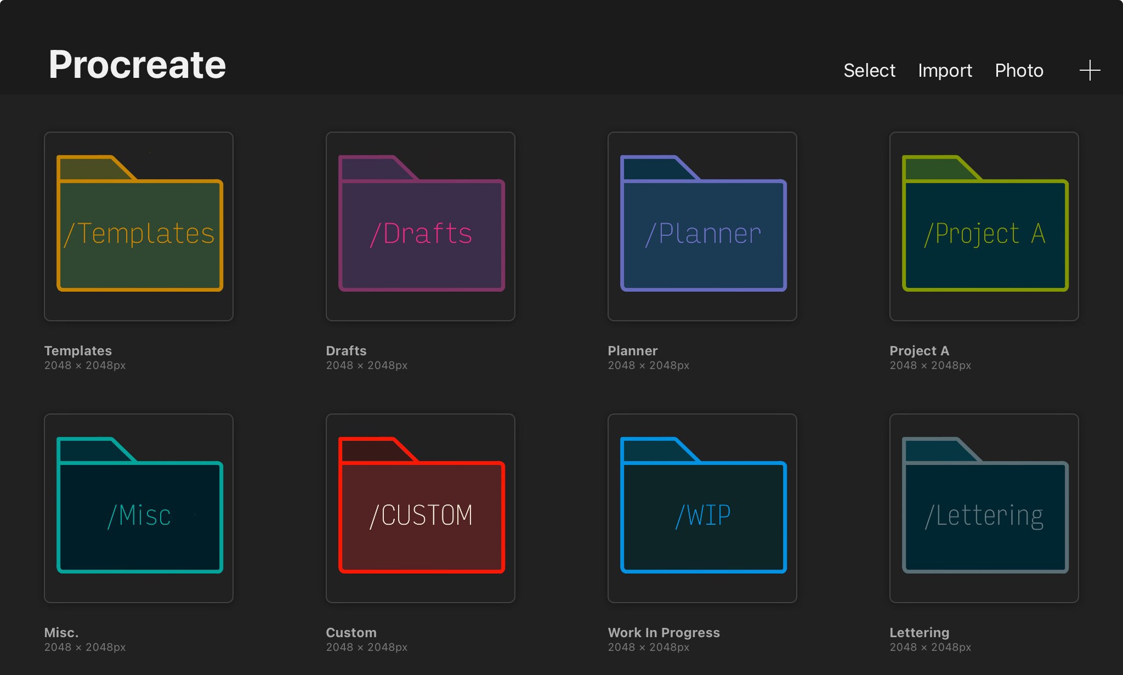This screenshot has height=675, width=1123.
Task: Tap the Planner artwork title label
Action: click(632, 351)
